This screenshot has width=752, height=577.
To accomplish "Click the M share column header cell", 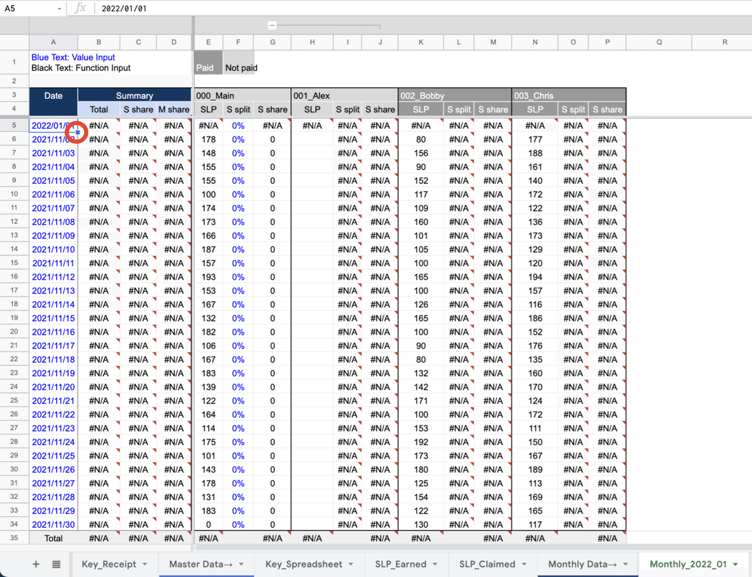I will click(x=174, y=109).
